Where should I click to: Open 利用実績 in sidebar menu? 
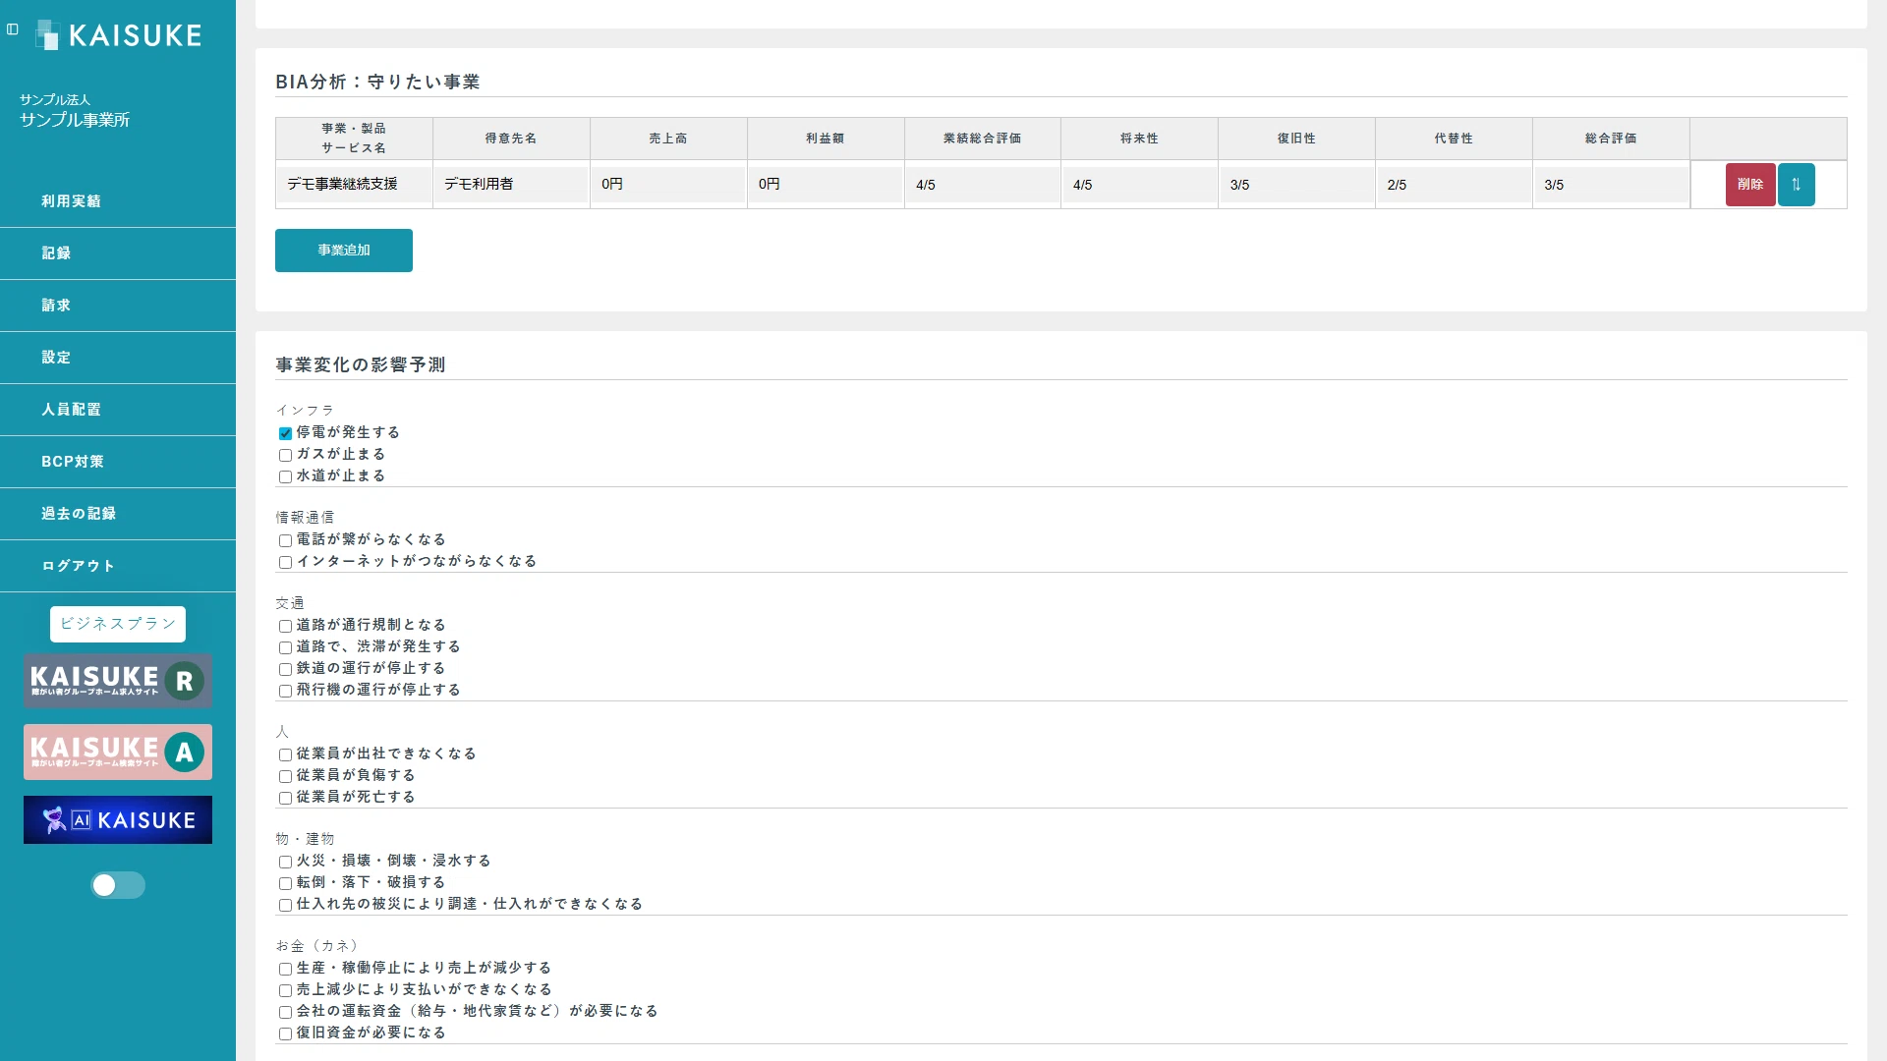[118, 201]
